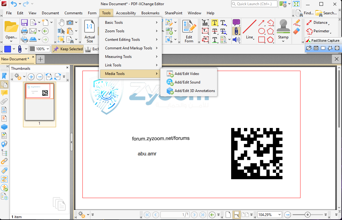
Task: Open the Layers pane blue stack icon
Action: pos(4,127)
